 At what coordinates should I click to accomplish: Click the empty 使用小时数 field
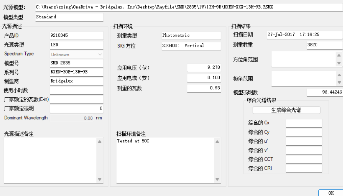[x=76, y=90]
